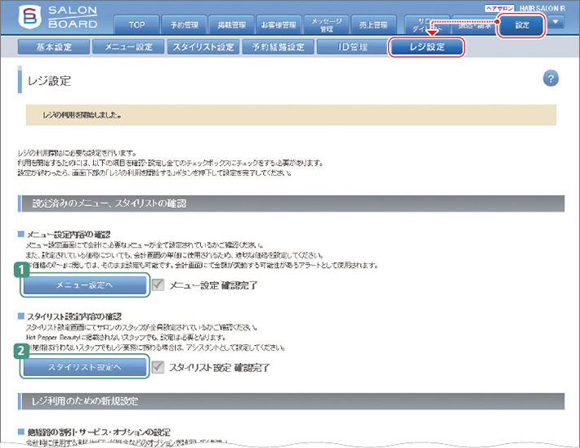Screen dimensions: 580x448
Task: Open the ID管理 sub-tab
Action: 351,47
